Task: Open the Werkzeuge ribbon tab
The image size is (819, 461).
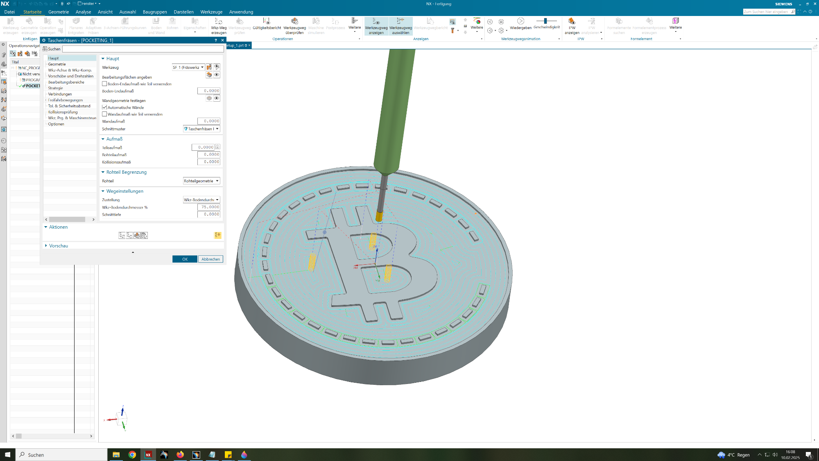Action: pos(211,12)
